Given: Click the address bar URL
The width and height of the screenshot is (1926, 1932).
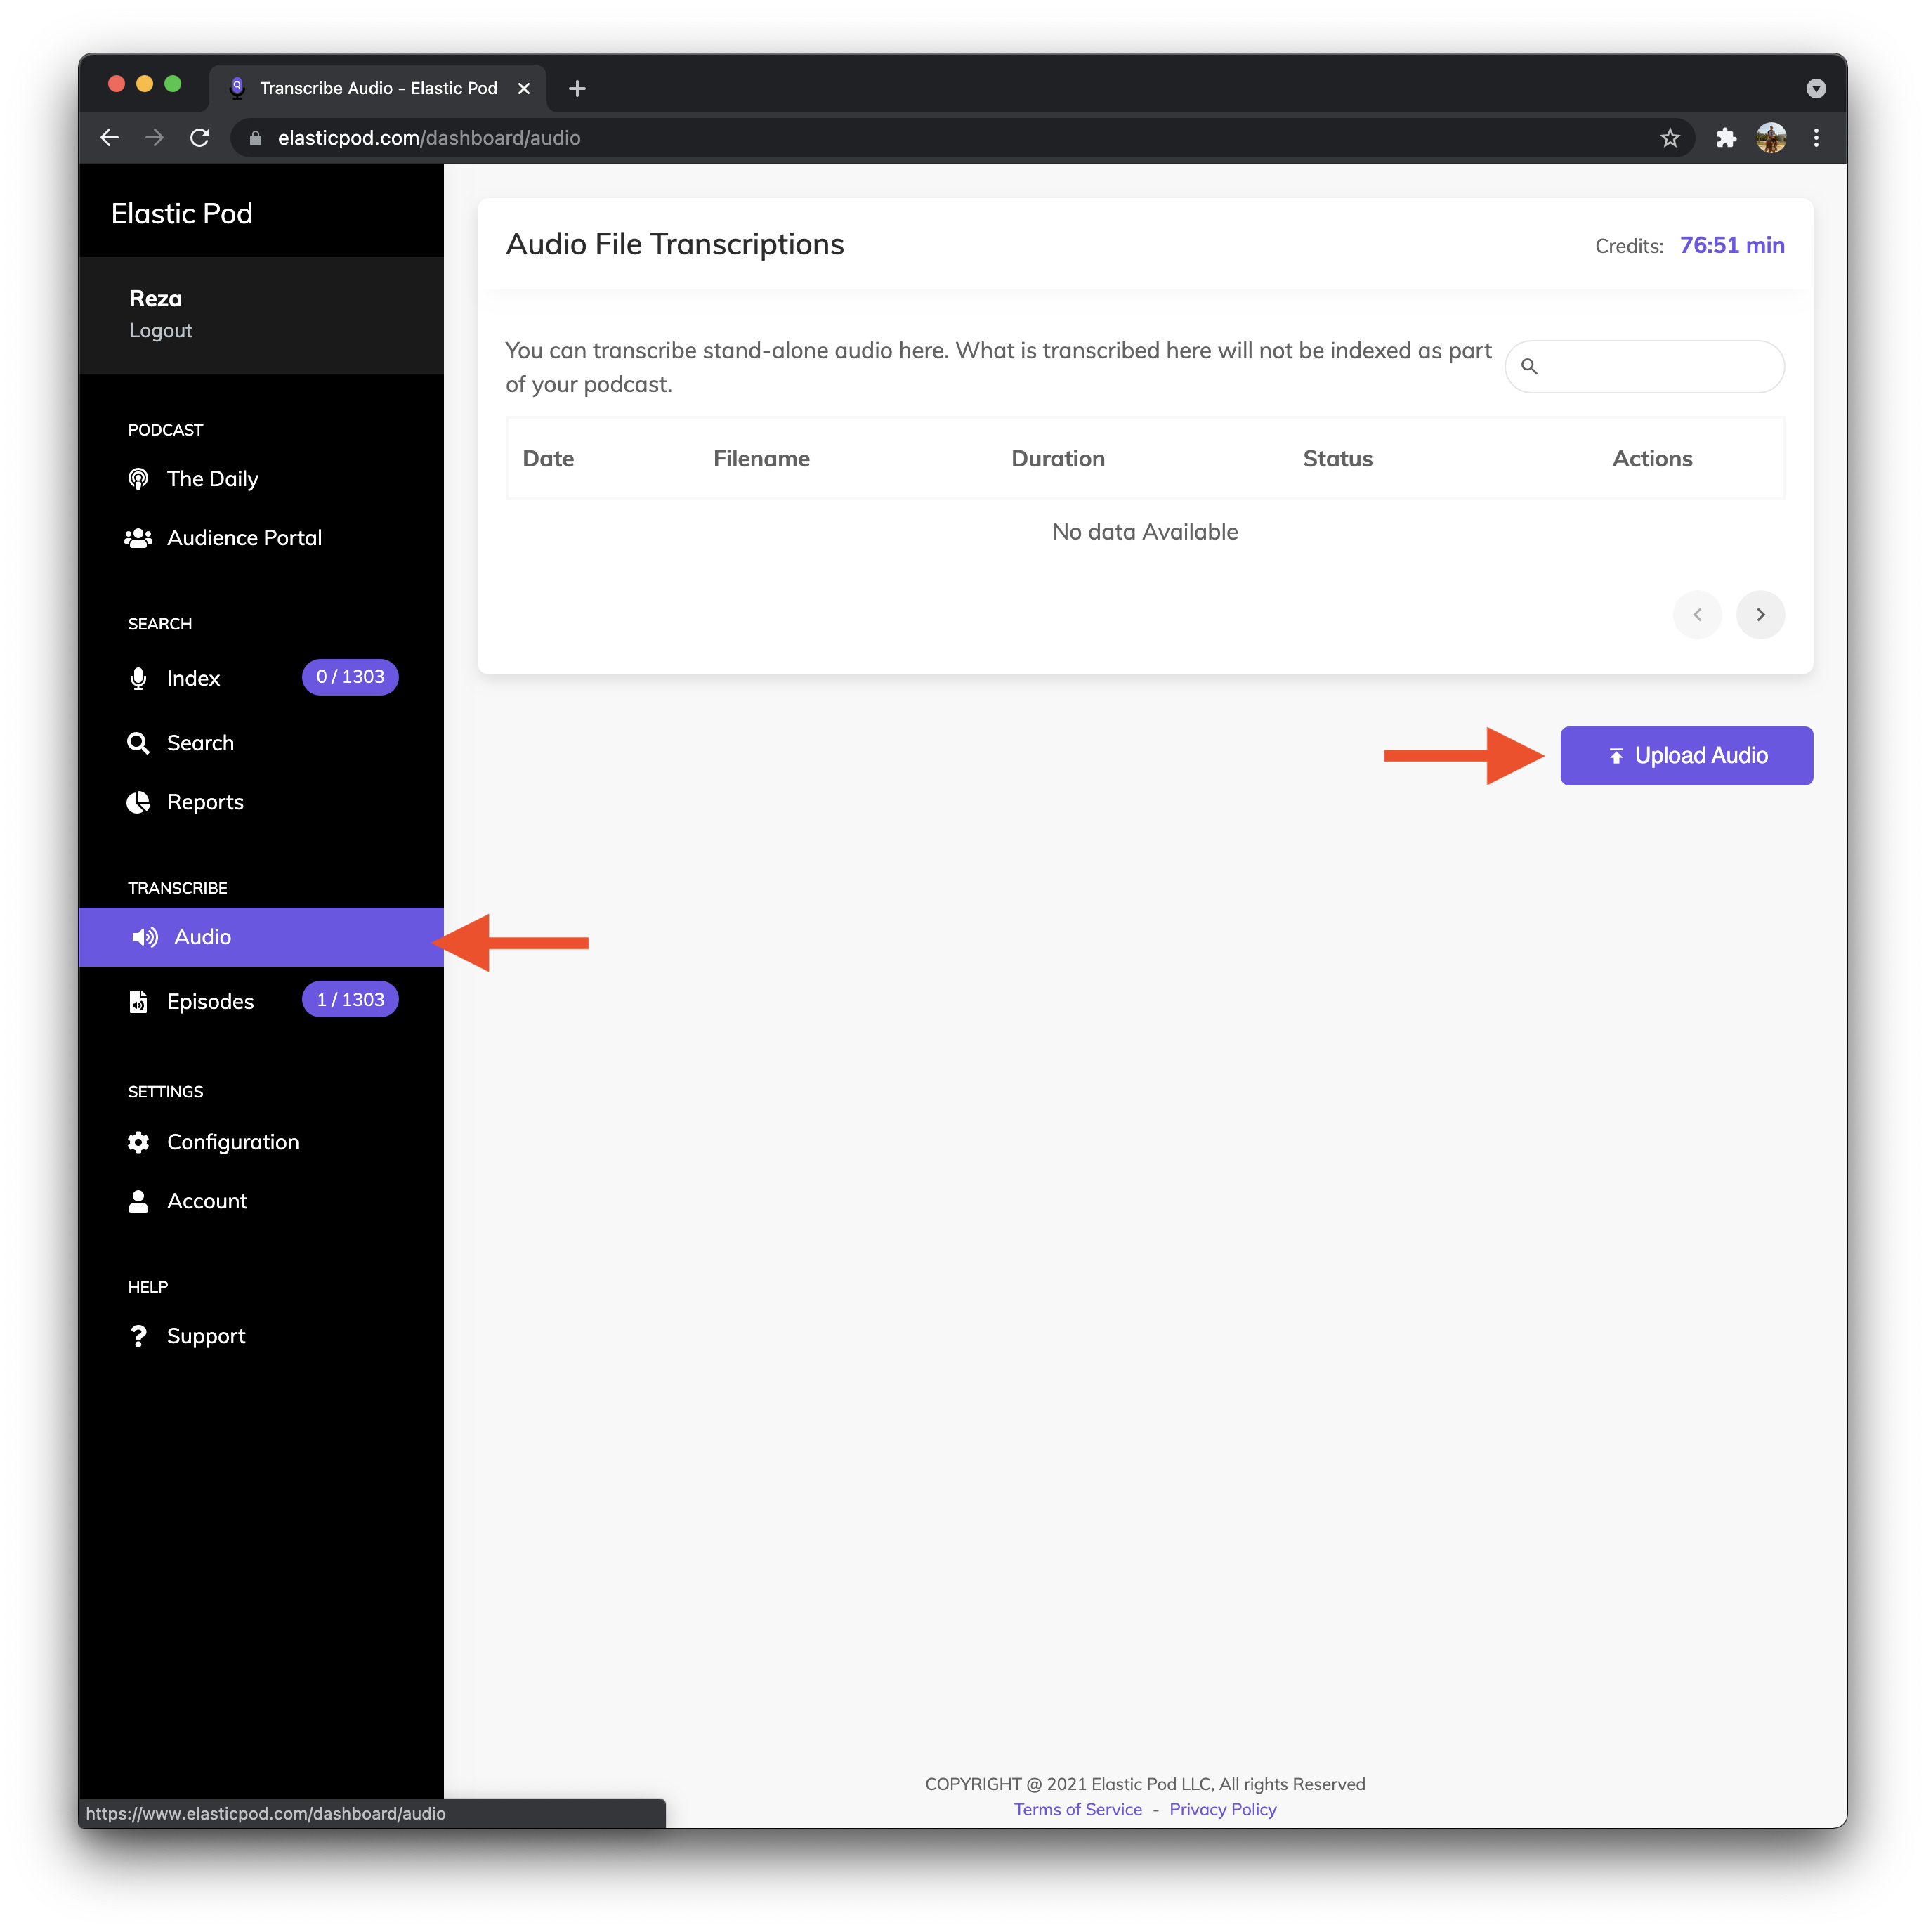Looking at the screenshot, I should coord(429,138).
